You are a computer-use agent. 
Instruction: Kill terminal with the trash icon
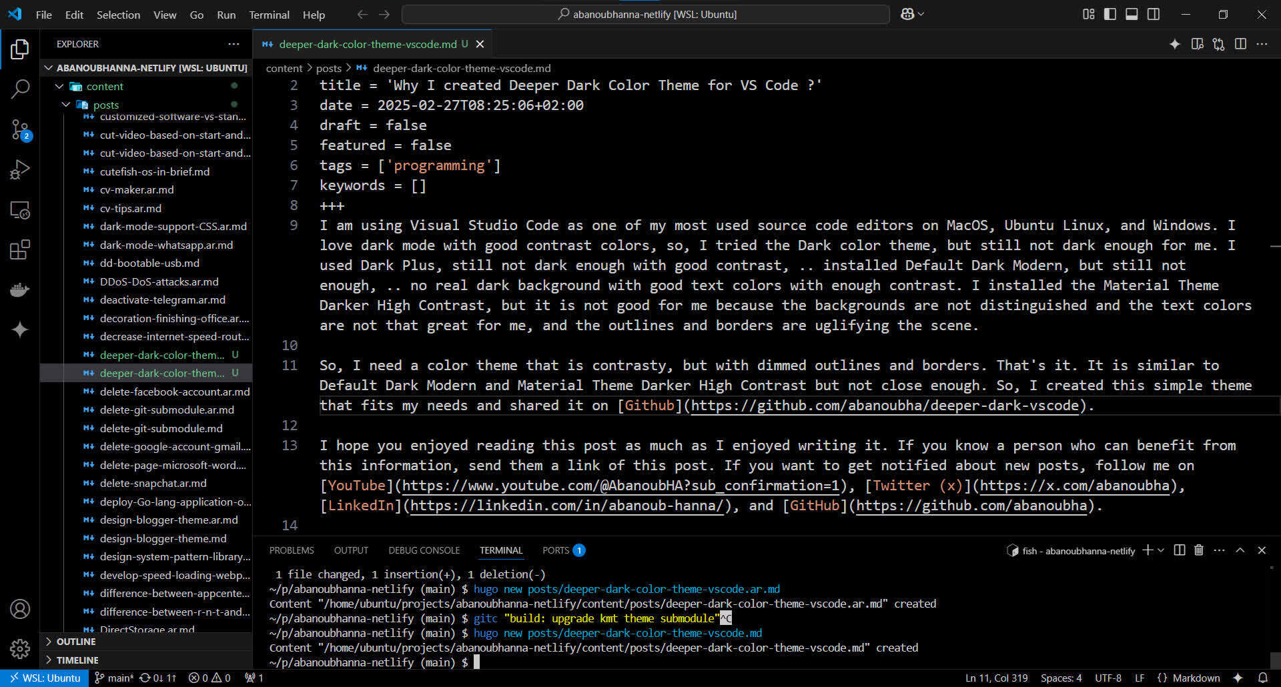pos(1199,550)
